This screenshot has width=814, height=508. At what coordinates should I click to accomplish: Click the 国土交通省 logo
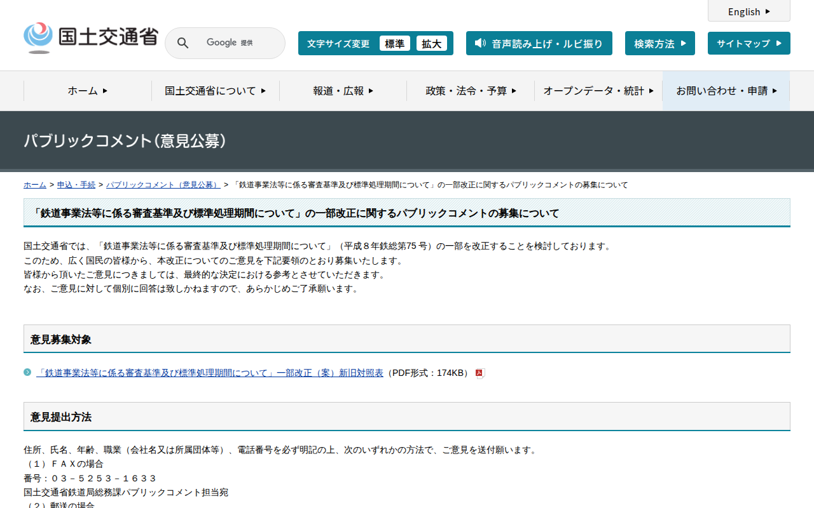coord(90,37)
